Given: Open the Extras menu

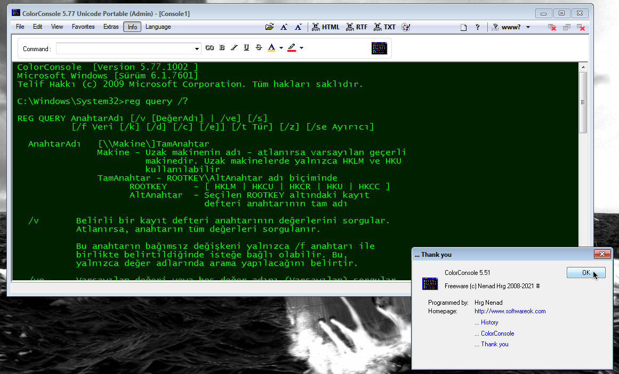Looking at the screenshot, I should coord(111,27).
